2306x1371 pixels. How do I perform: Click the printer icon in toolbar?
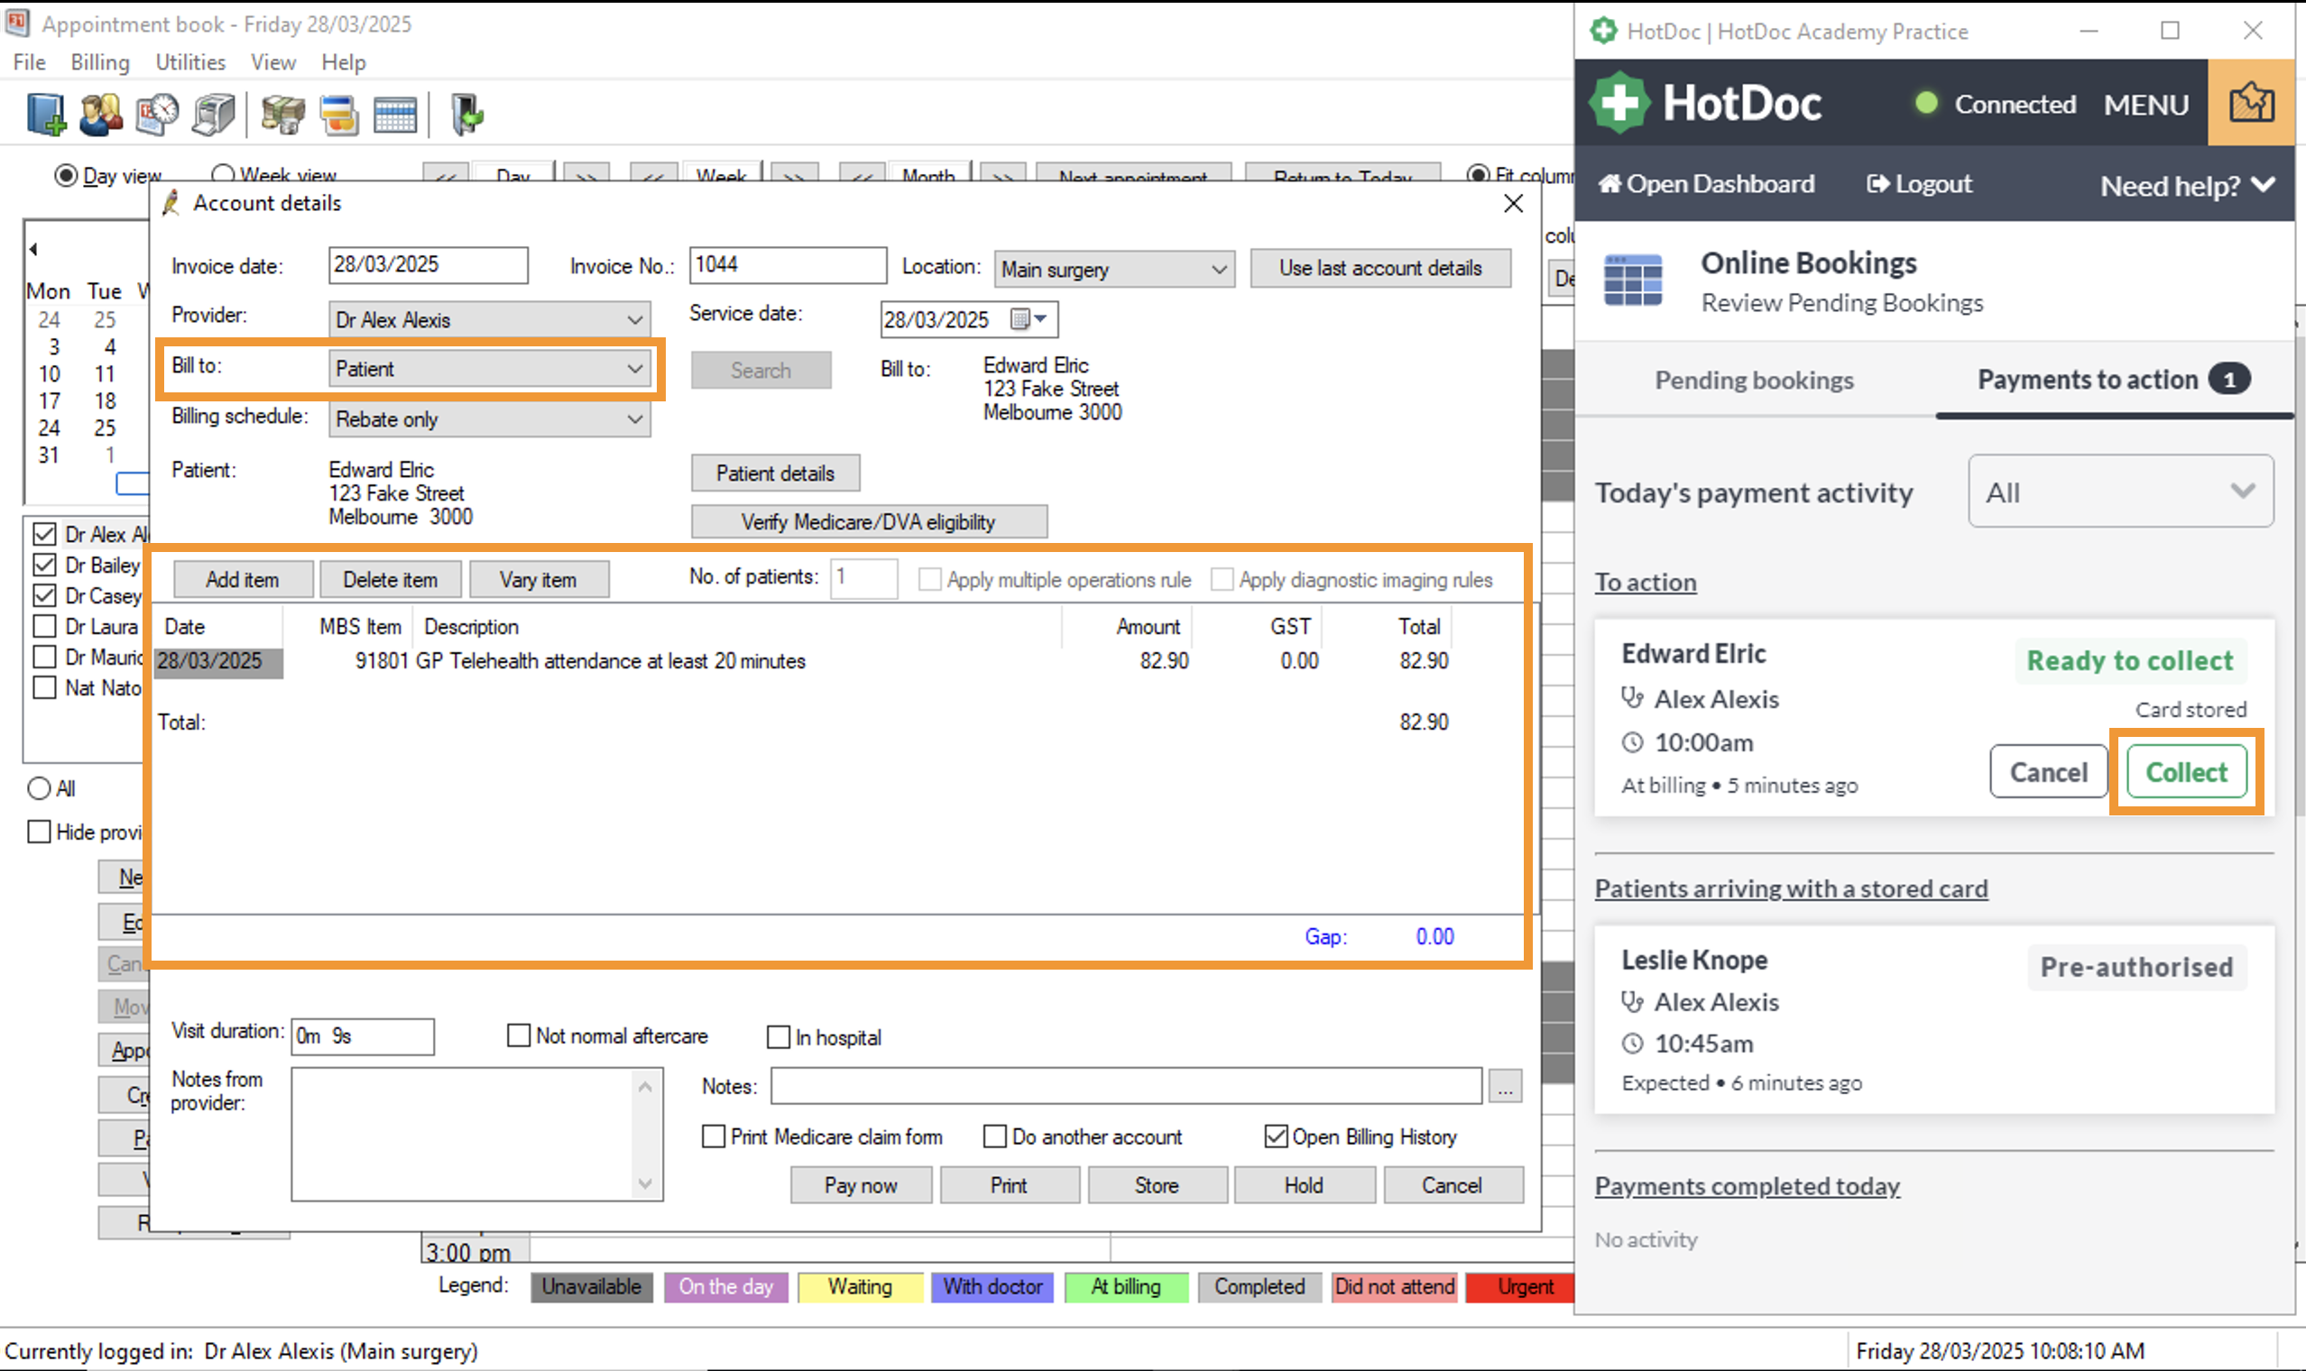pyautogui.click(x=214, y=115)
